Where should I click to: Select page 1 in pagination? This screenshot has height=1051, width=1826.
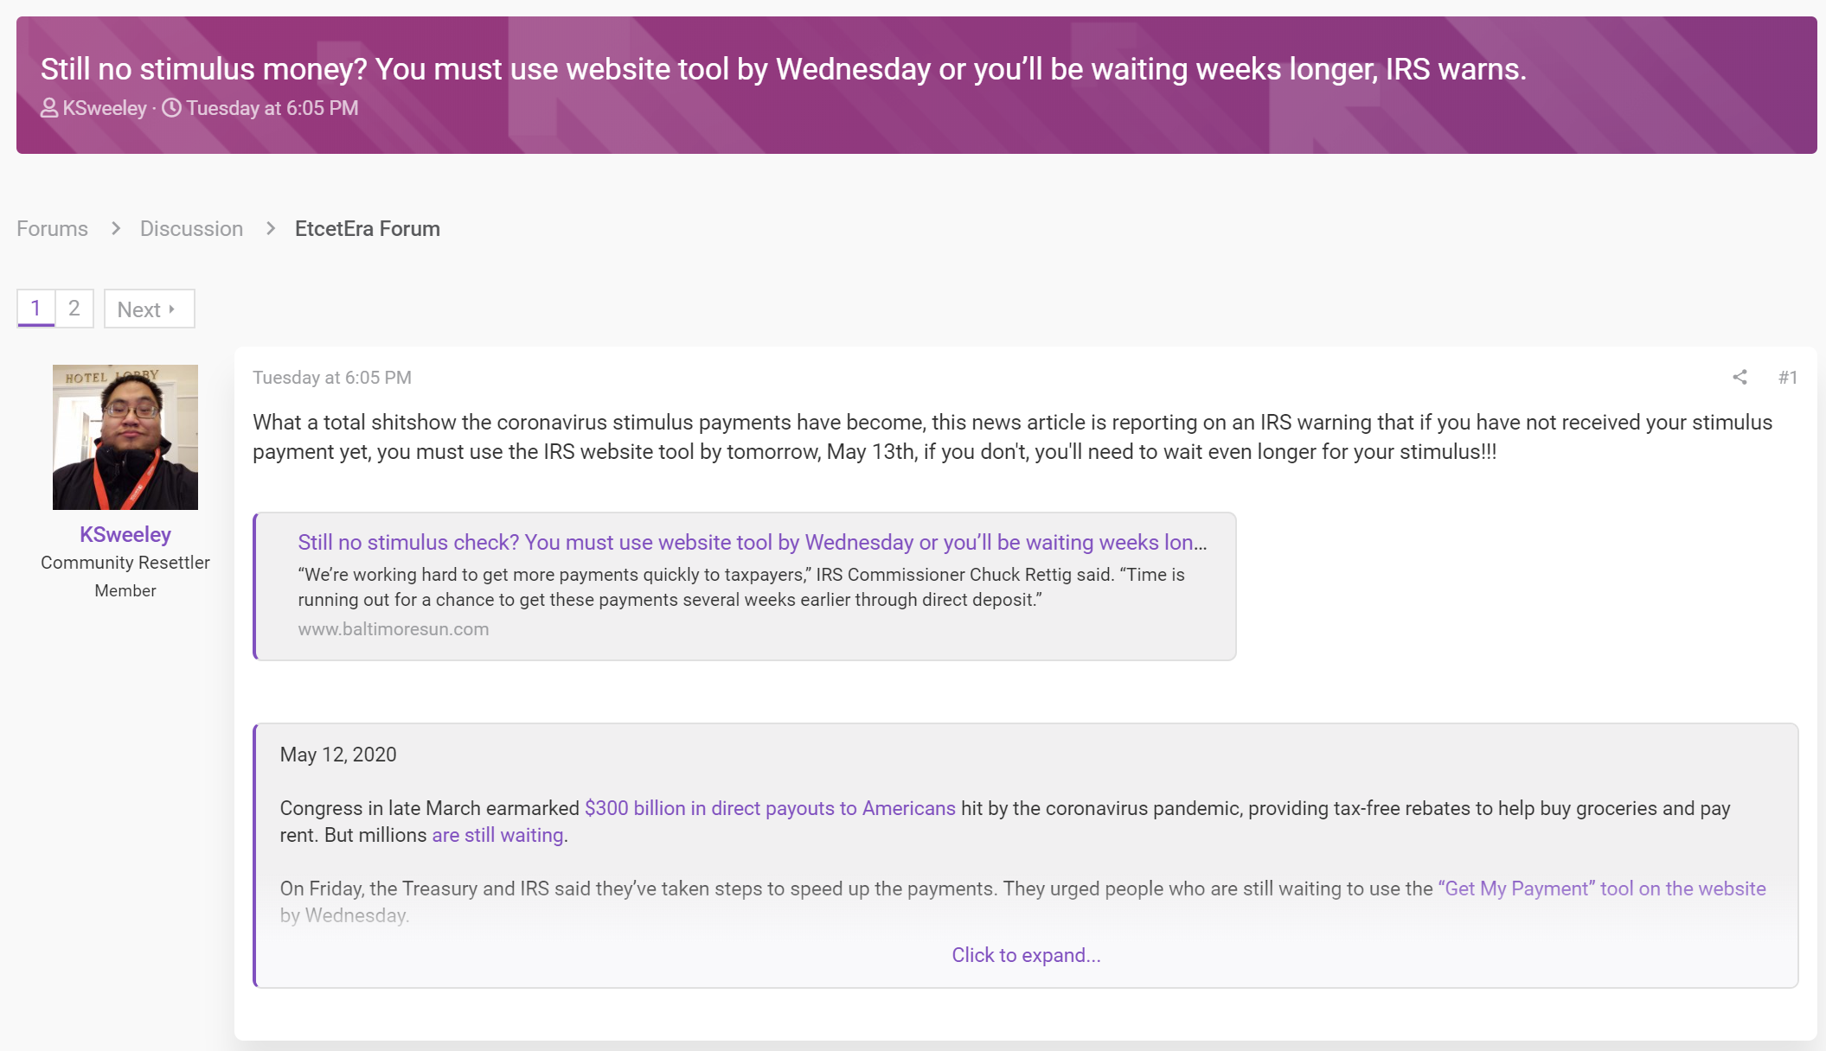point(35,309)
